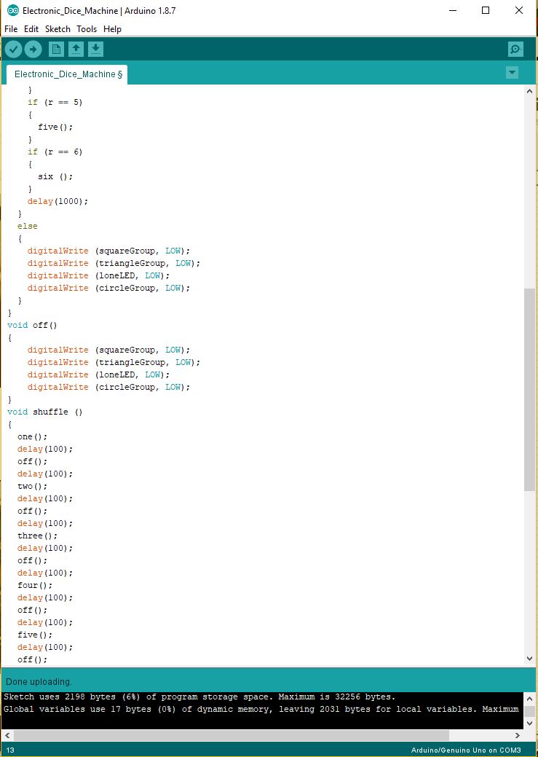Screen dimensions: 538x757
Task: Save the sketch with Save icon
Action: coord(95,50)
